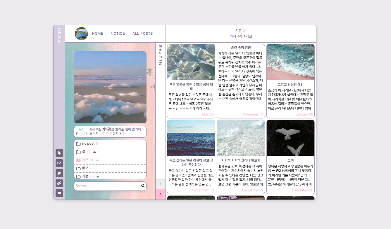Click the vertical Blogger label

(59, 35)
